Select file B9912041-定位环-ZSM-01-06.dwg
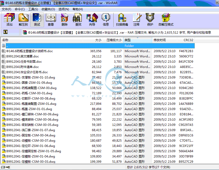 tap(31, 146)
